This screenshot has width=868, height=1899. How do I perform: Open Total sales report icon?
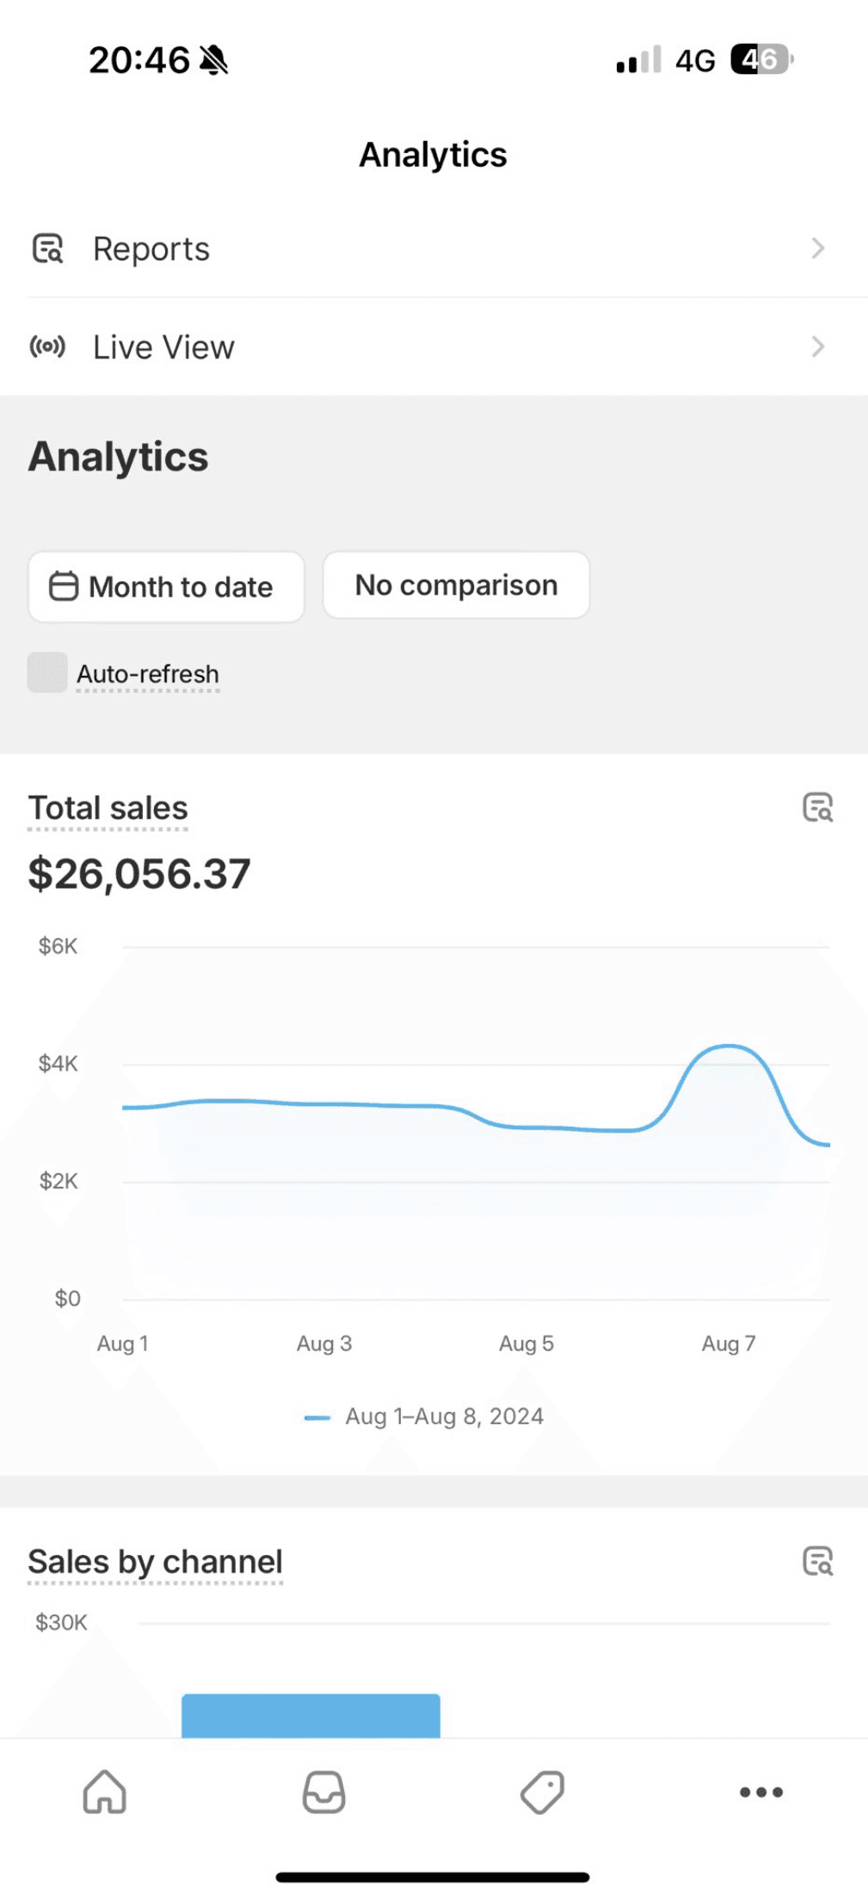817,807
